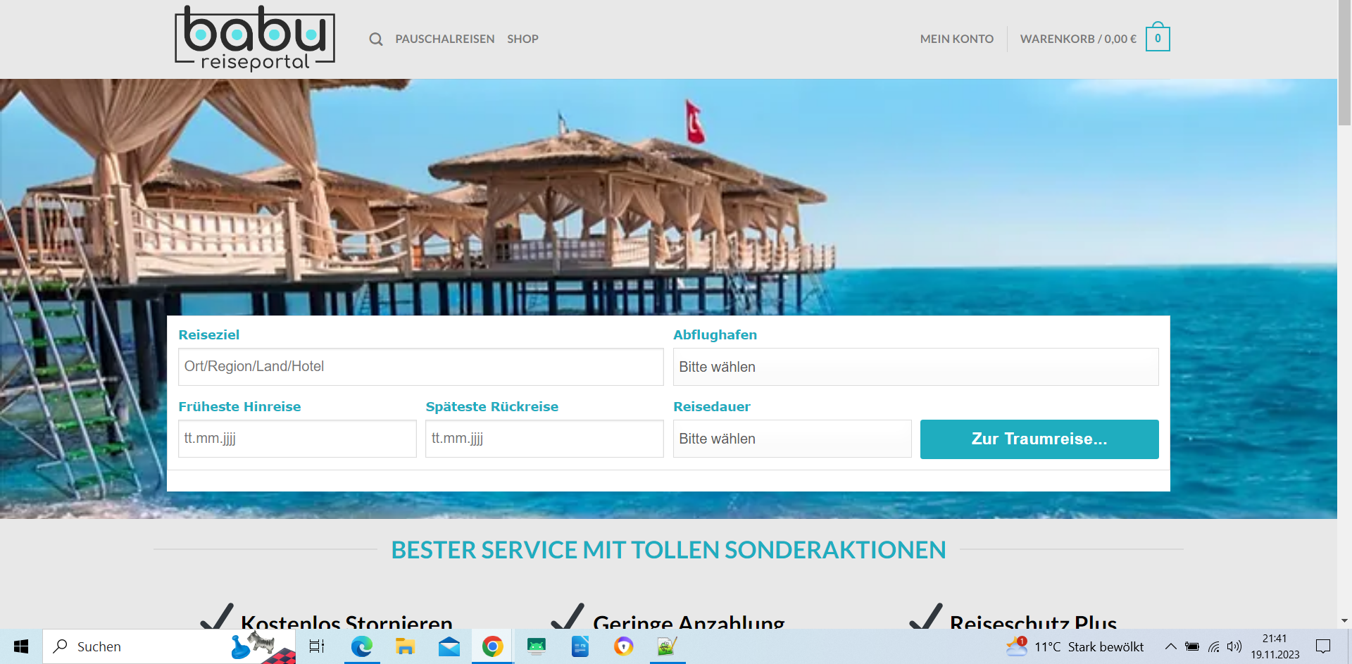Open File Explorer from the taskbar

[405, 646]
